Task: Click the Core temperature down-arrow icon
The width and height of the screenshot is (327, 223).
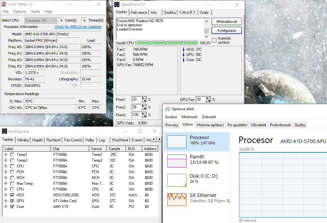Action: pyautogui.click(x=184, y=60)
